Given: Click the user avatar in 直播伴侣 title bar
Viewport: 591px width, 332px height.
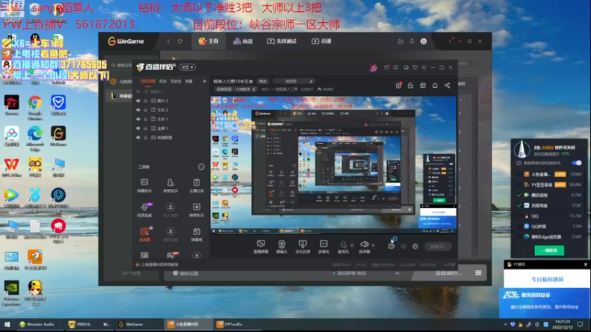Looking at the screenshot, I should [x=373, y=67].
